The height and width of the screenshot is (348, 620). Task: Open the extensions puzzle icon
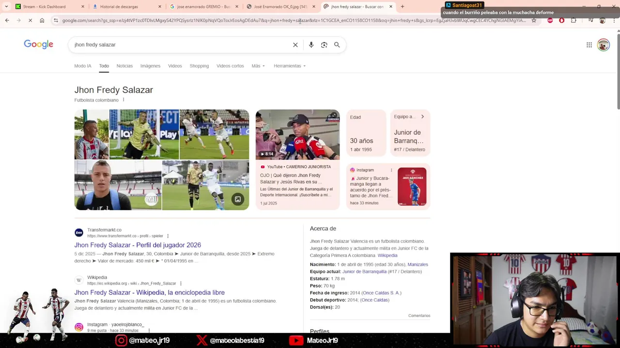pos(573,20)
